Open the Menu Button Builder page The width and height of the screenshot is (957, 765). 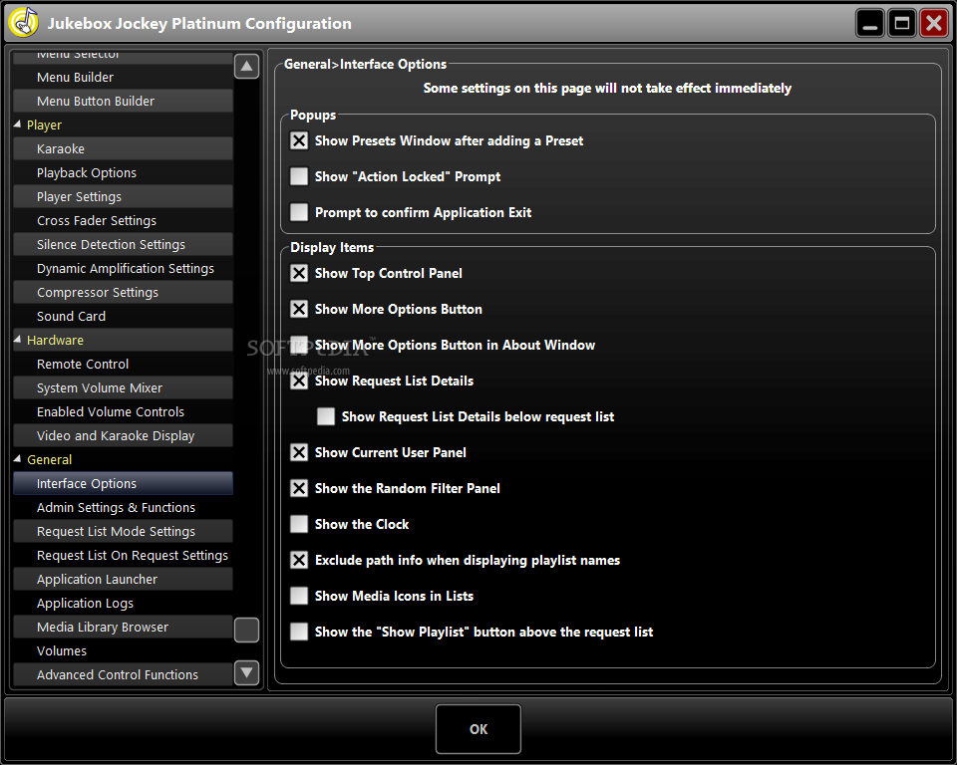pyautogui.click(x=123, y=102)
